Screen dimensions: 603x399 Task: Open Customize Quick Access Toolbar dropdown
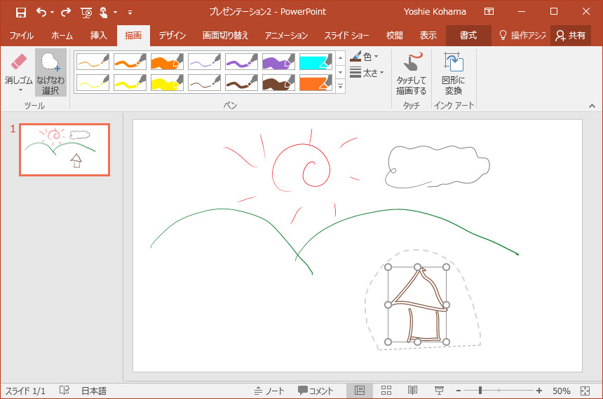click(x=130, y=13)
